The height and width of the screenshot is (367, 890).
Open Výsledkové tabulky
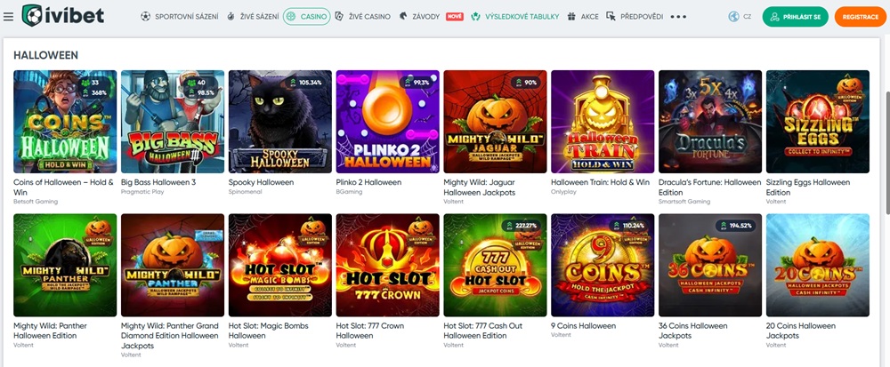[522, 16]
